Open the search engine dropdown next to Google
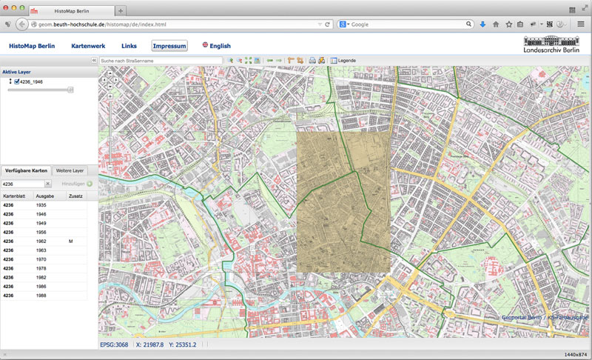Screen dimensions: 592x360 pyautogui.click(x=345, y=24)
